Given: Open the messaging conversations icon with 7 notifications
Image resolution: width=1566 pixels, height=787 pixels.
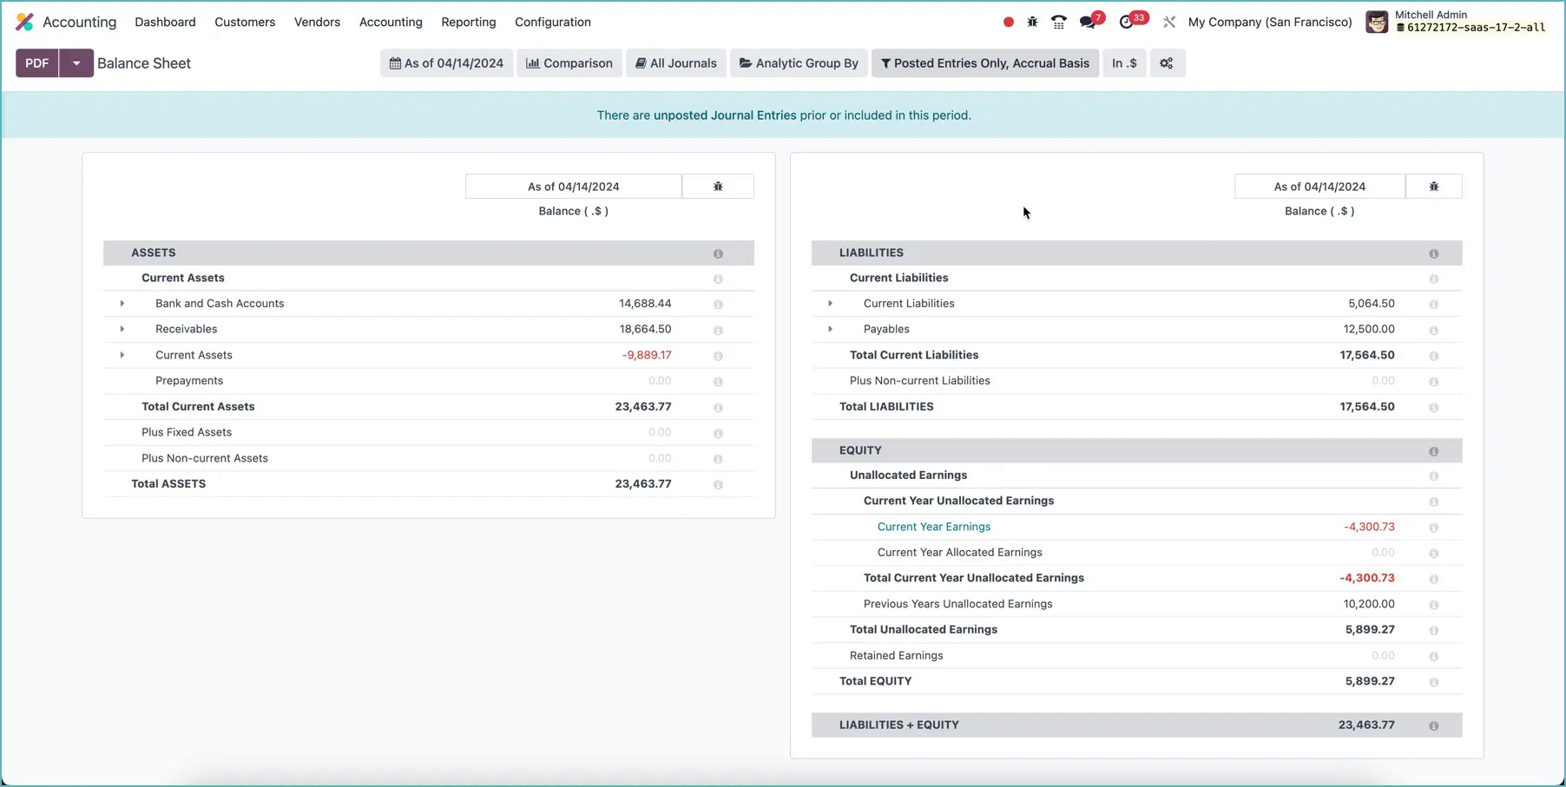Looking at the screenshot, I should pos(1089,21).
